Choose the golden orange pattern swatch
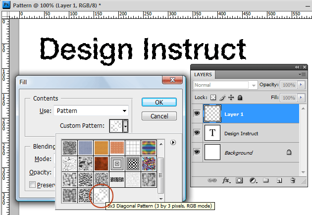 pyautogui.click(x=102, y=148)
